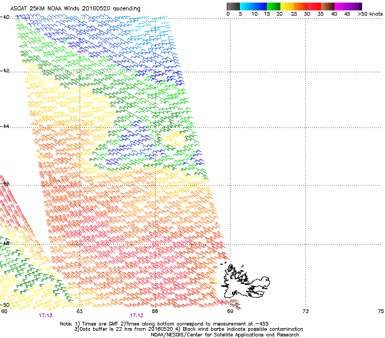Click the longitude label '75'

pyautogui.click(x=381, y=311)
